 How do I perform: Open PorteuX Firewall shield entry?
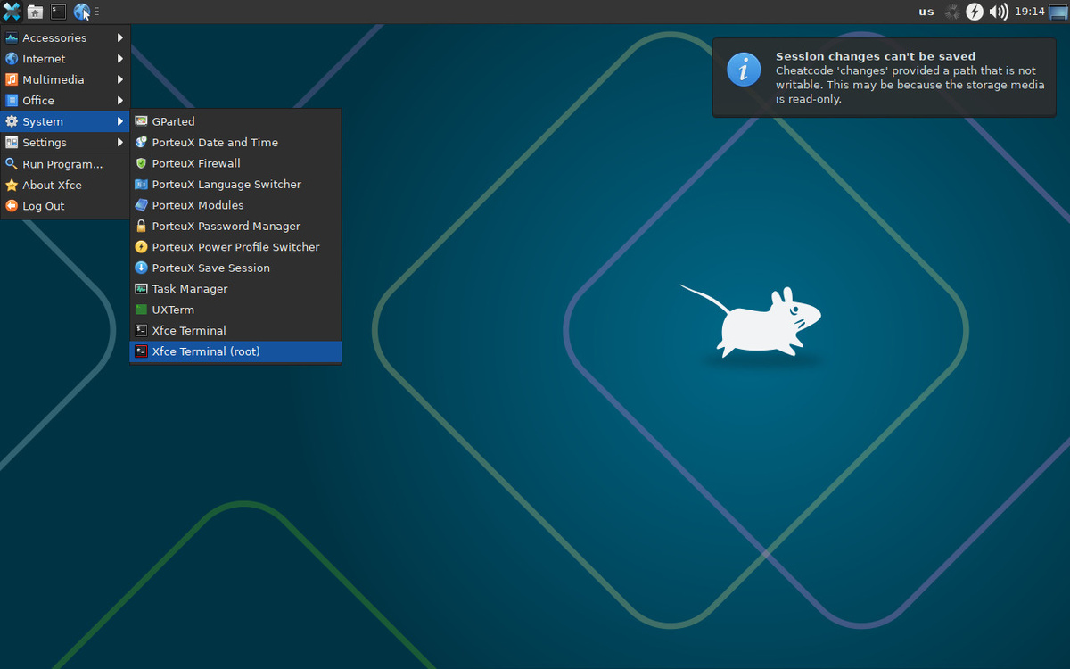coord(235,163)
